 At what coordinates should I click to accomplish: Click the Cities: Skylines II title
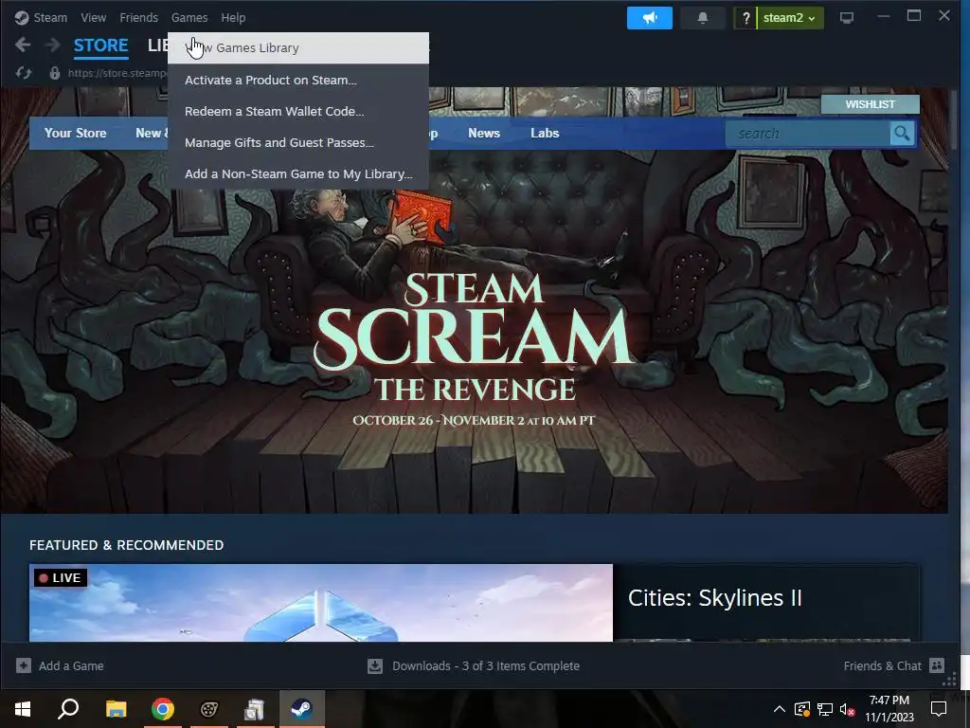pos(714,598)
